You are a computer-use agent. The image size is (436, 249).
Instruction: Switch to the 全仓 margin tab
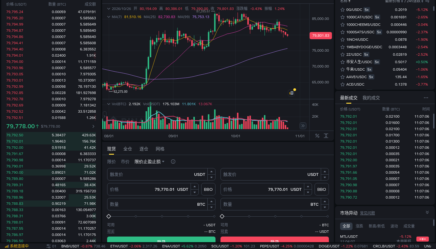128,149
